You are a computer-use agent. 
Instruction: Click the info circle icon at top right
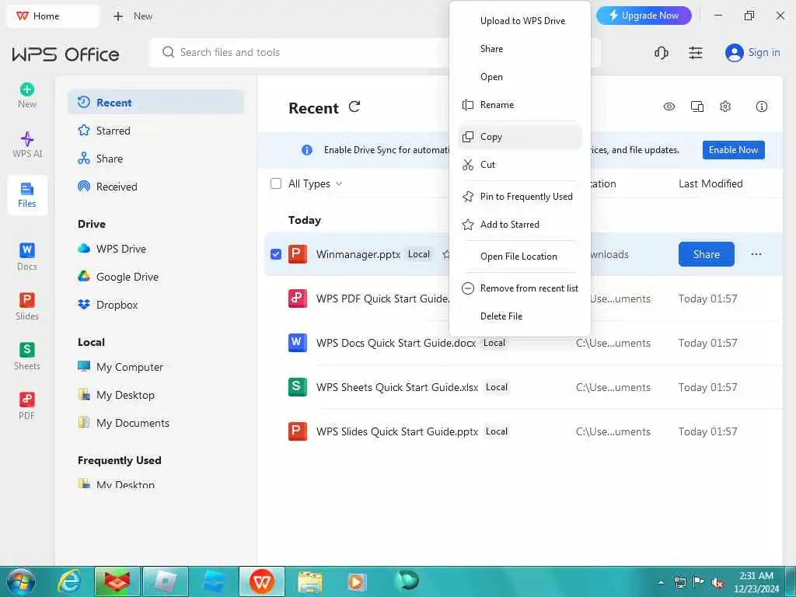(762, 106)
